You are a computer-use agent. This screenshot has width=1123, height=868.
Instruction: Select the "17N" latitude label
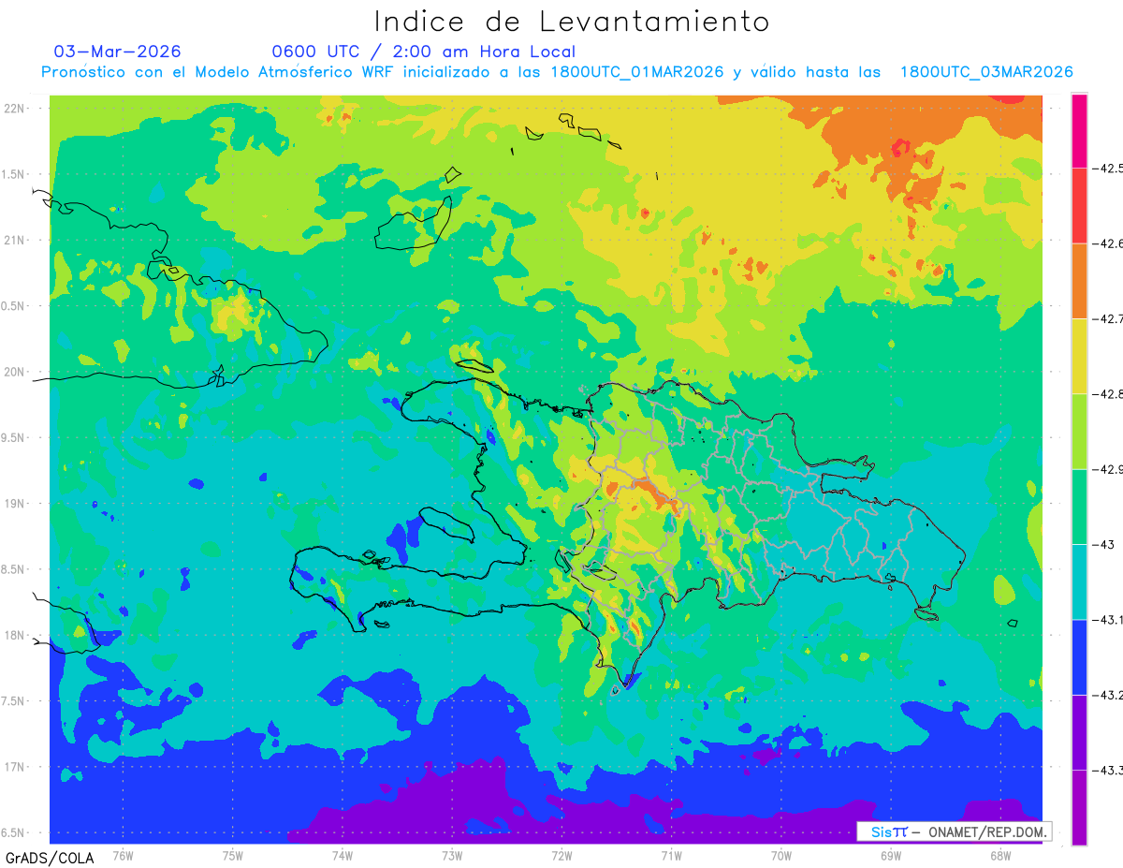14,767
